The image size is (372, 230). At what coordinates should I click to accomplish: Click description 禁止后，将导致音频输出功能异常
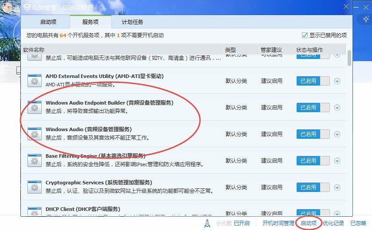coord(87,111)
